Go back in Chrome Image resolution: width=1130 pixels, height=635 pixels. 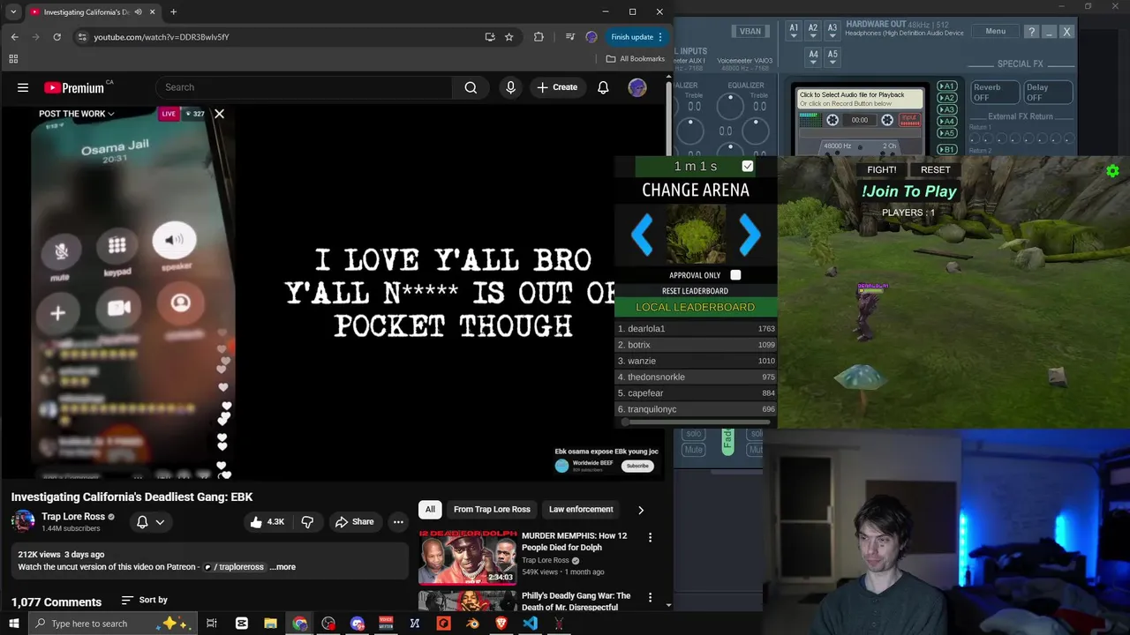click(14, 37)
